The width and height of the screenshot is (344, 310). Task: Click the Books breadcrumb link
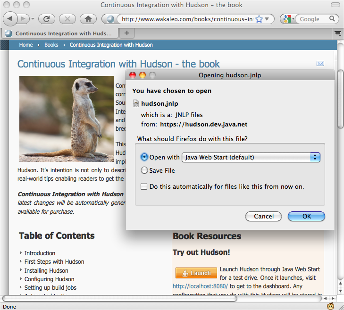(x=51, y=45)
